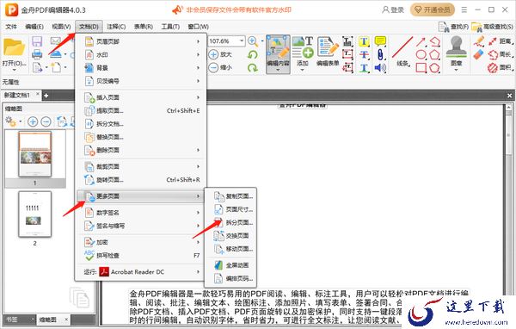Image resolution: width=516 pixels, height=329 pixels.
Task: Click 编辑表单 edit form tool
Action: 328,52
